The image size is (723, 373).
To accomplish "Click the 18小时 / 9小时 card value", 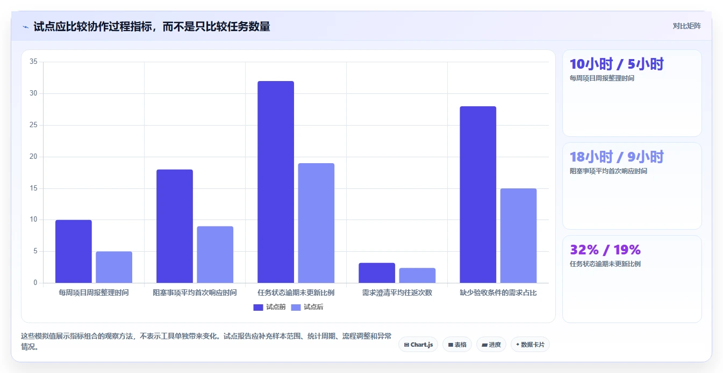I will click(x=617, y=157).
